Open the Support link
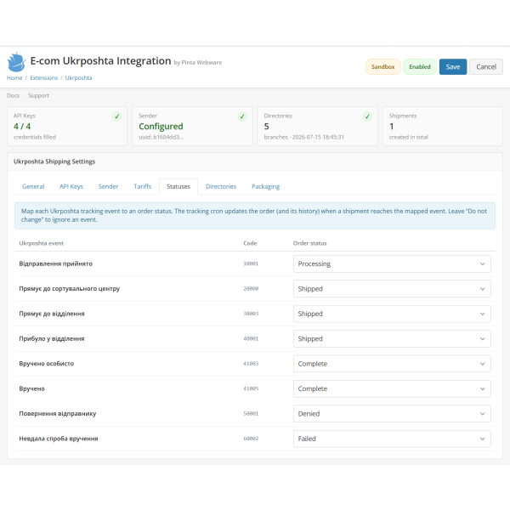Screen dimensions: 510x510 tap(38, 95)
